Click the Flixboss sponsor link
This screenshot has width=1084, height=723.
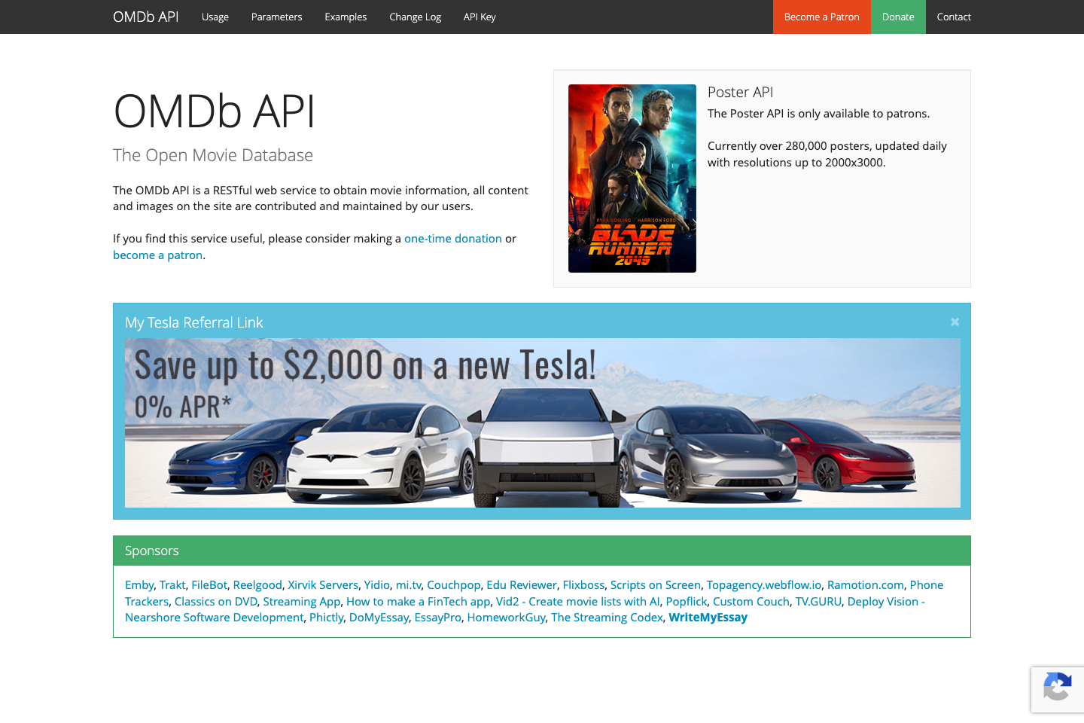[583, 584]
